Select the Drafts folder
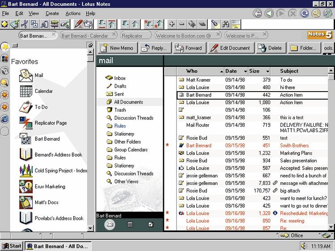The image size is (335, 251). point(120,86)
